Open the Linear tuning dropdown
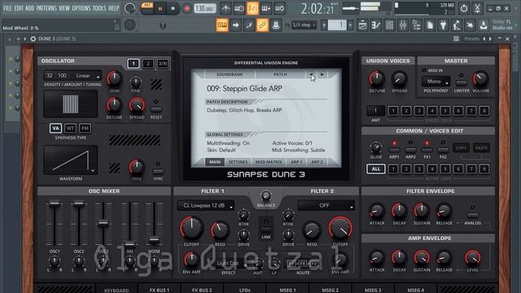 click(x=87, y=76)
